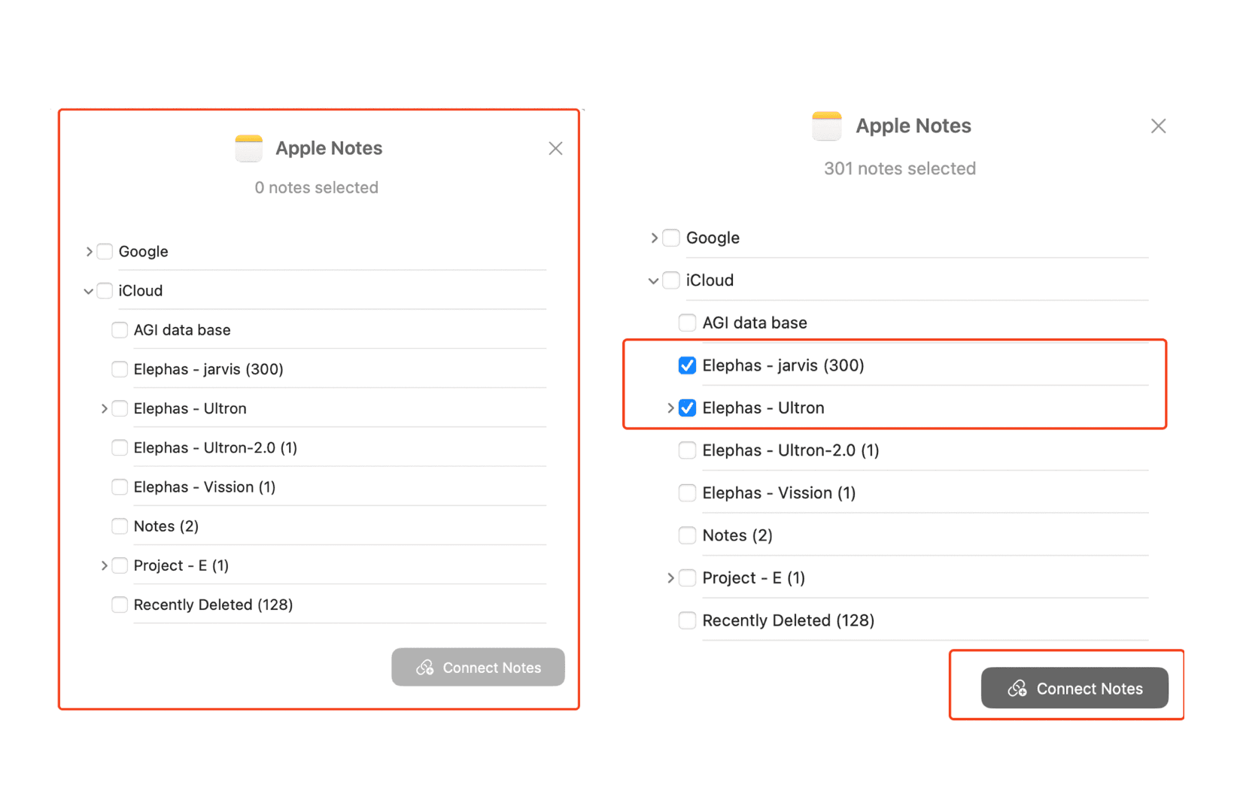1234x800 pixels.
Task: Select the checked Elephas - jarvis checkbox icon
Action: (x=687, y=365)
